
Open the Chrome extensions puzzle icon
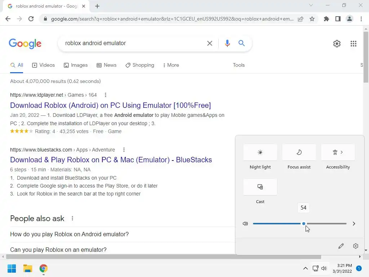tap(326, 19)
